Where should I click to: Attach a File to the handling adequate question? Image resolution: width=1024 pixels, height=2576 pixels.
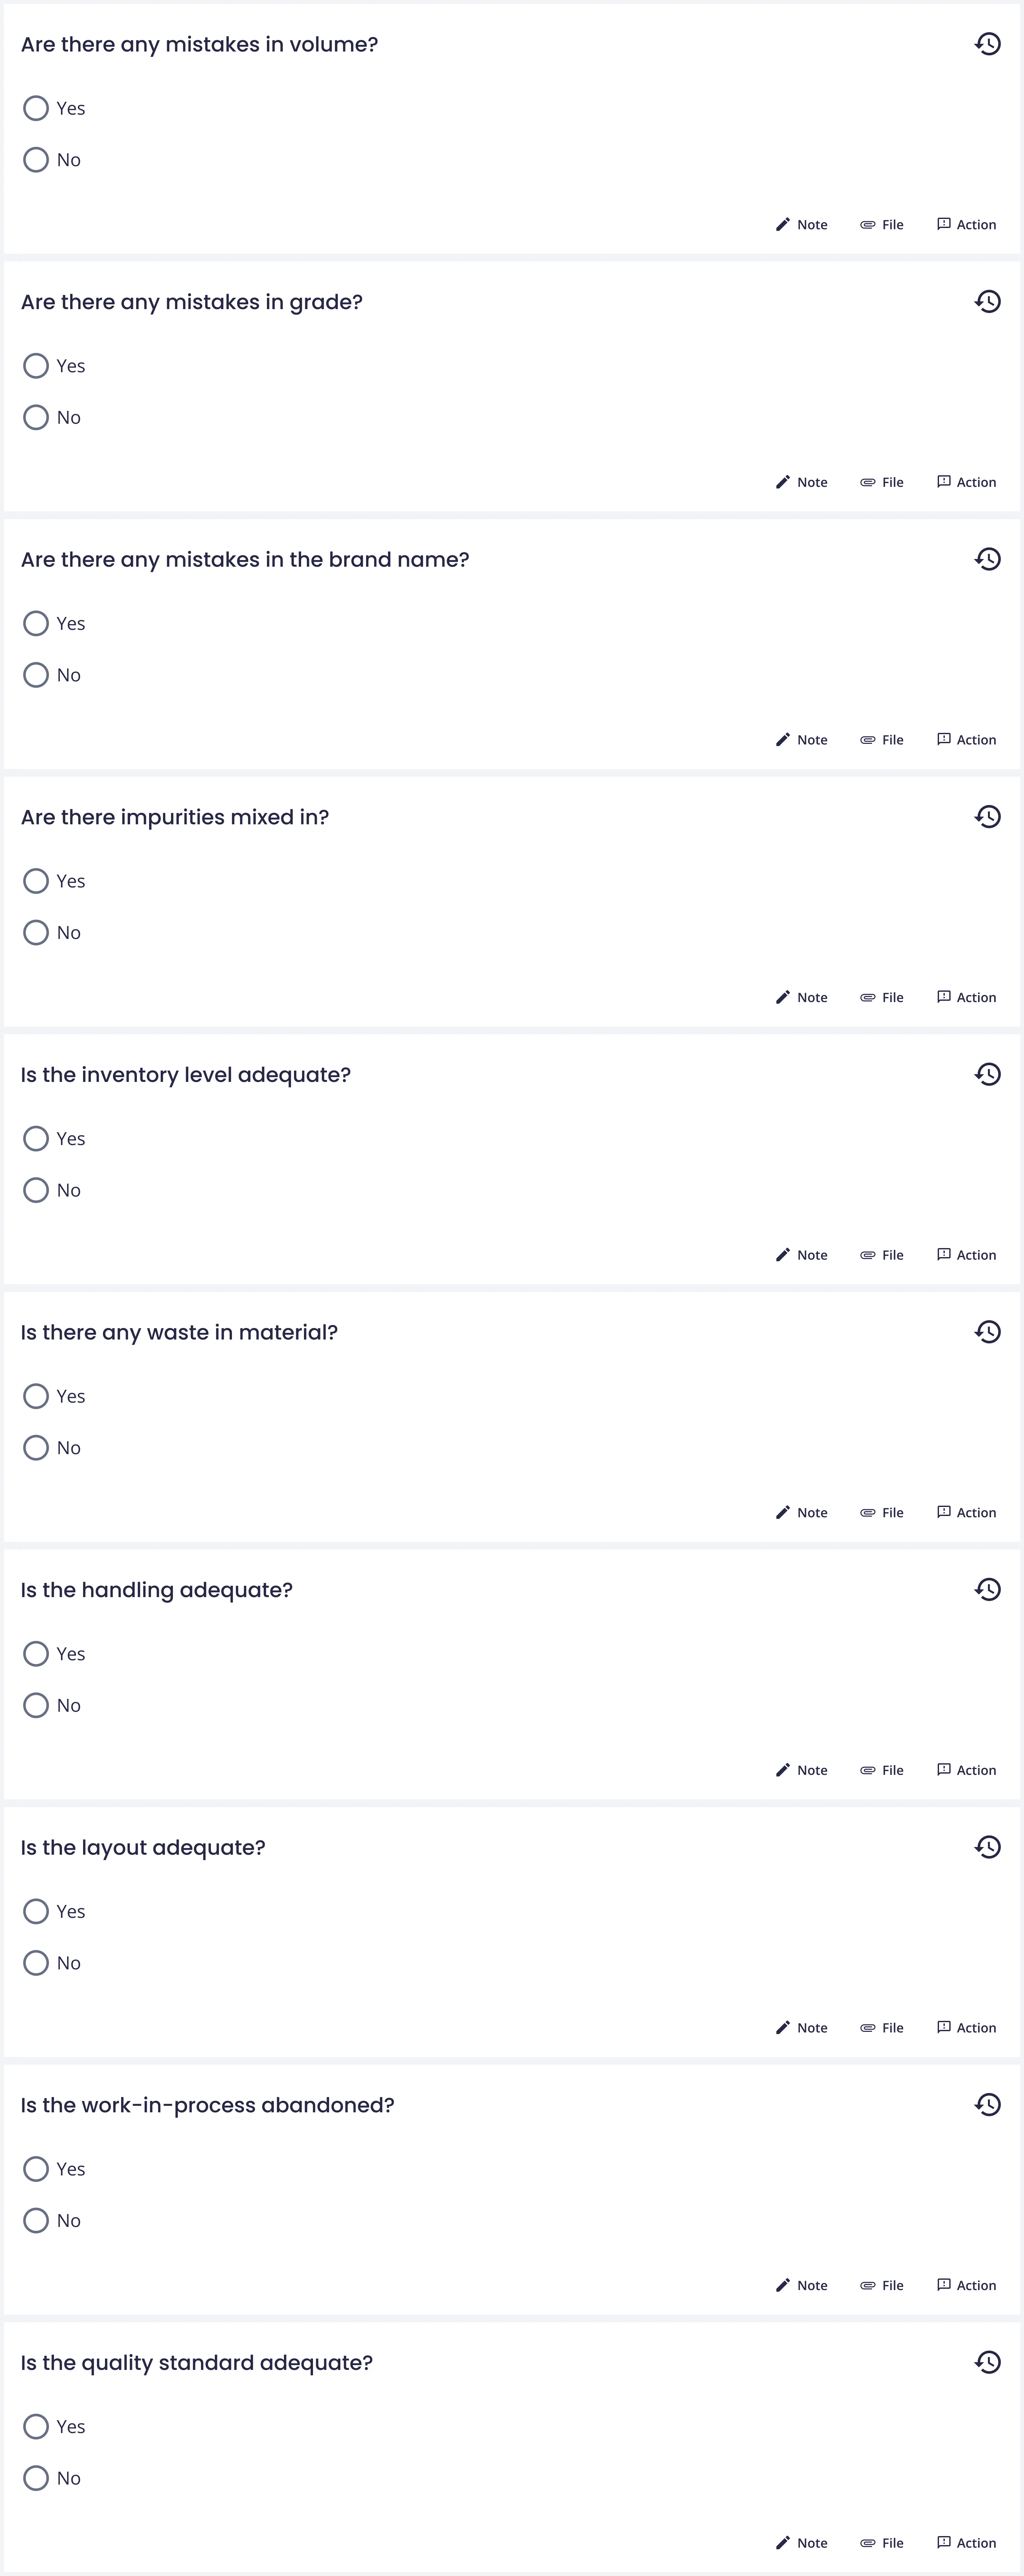882,1770
